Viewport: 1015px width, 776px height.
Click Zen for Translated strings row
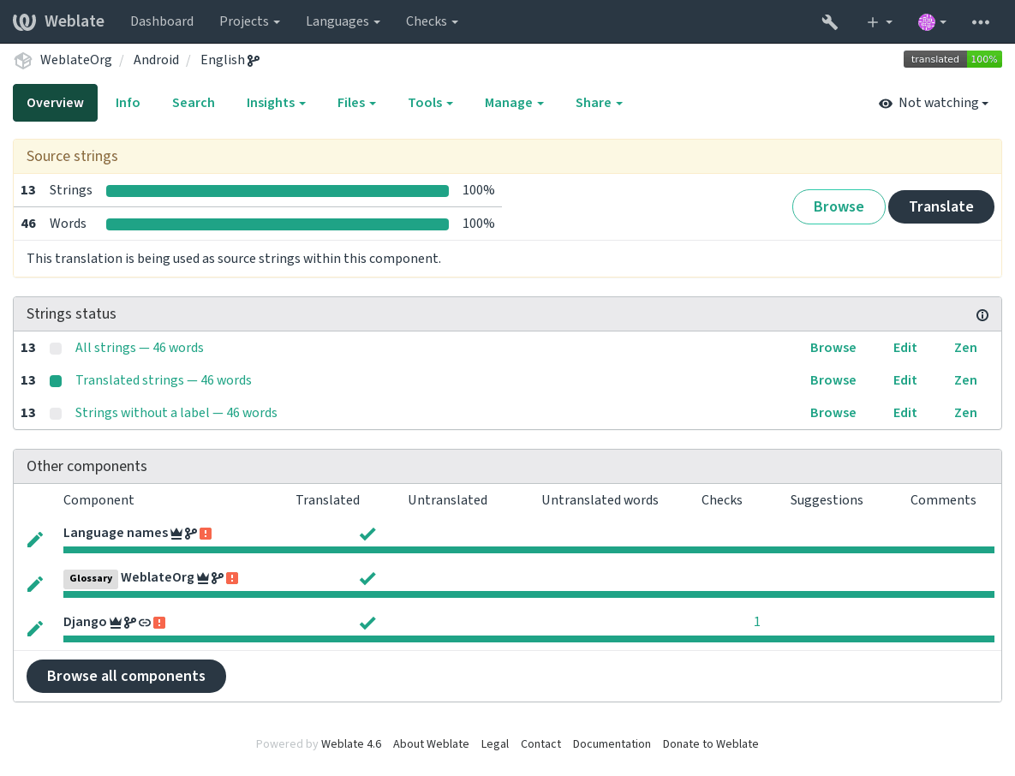point(965,380)
